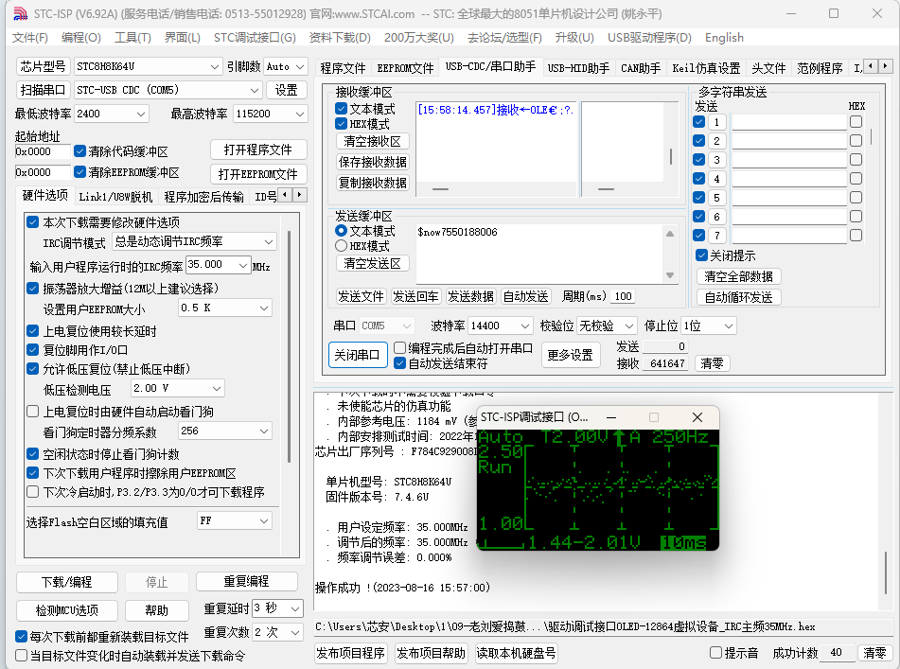900x669 pixels.
Task: Expand IRC调节模式 dropdown
Action: [195, 241]
